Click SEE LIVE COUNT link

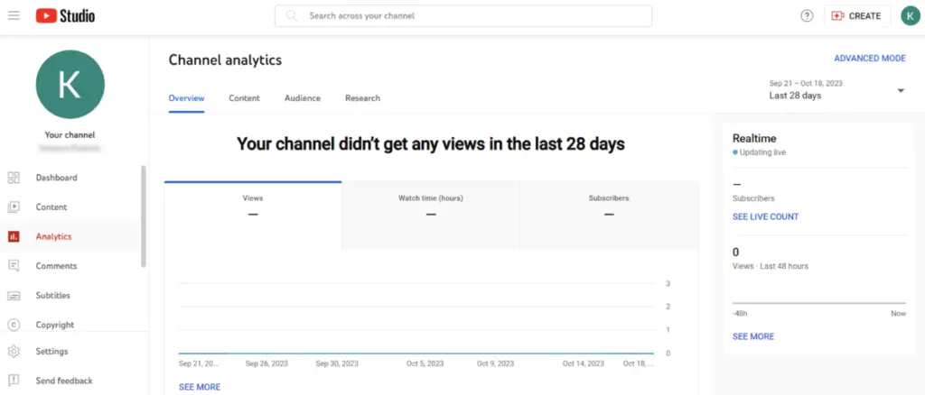pos(765,216)
